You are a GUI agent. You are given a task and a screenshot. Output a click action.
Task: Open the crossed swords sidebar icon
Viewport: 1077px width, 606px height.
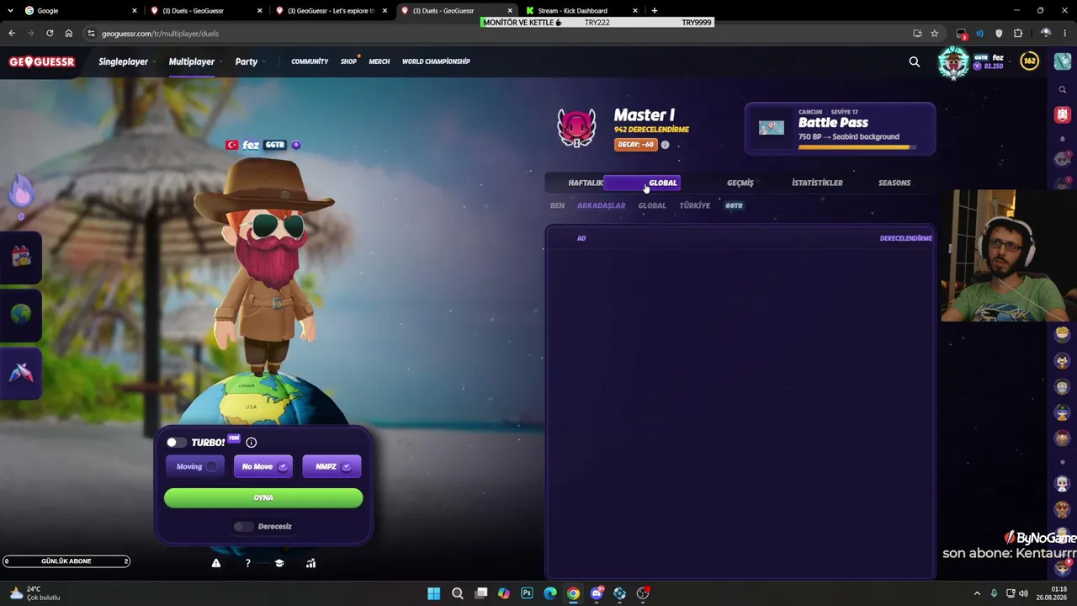point(21,372)
